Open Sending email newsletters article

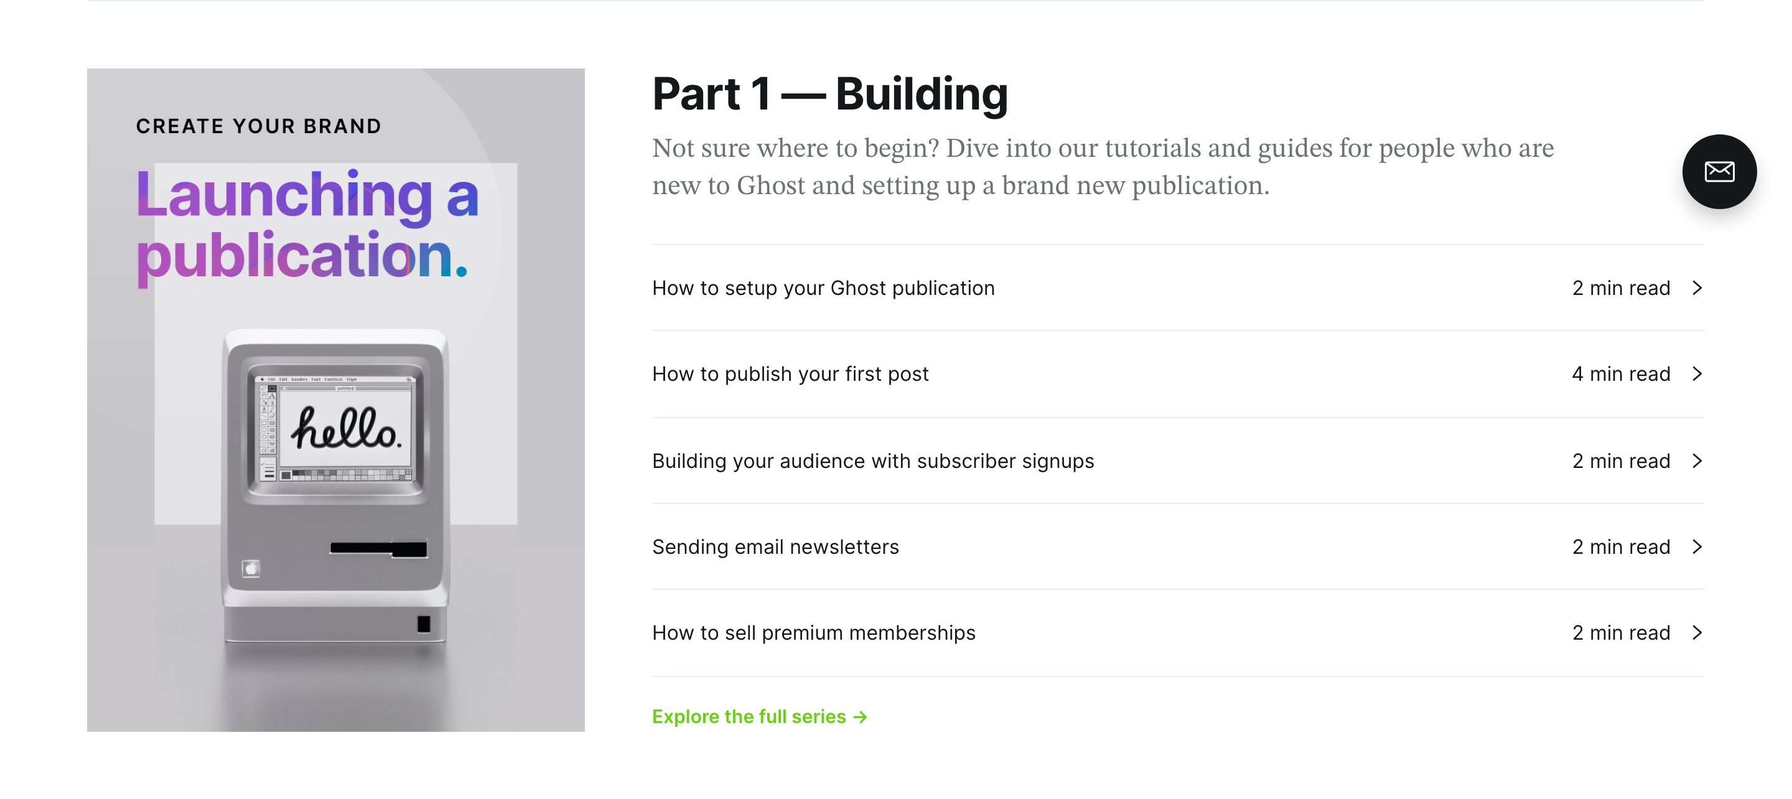tap(775, 546)
